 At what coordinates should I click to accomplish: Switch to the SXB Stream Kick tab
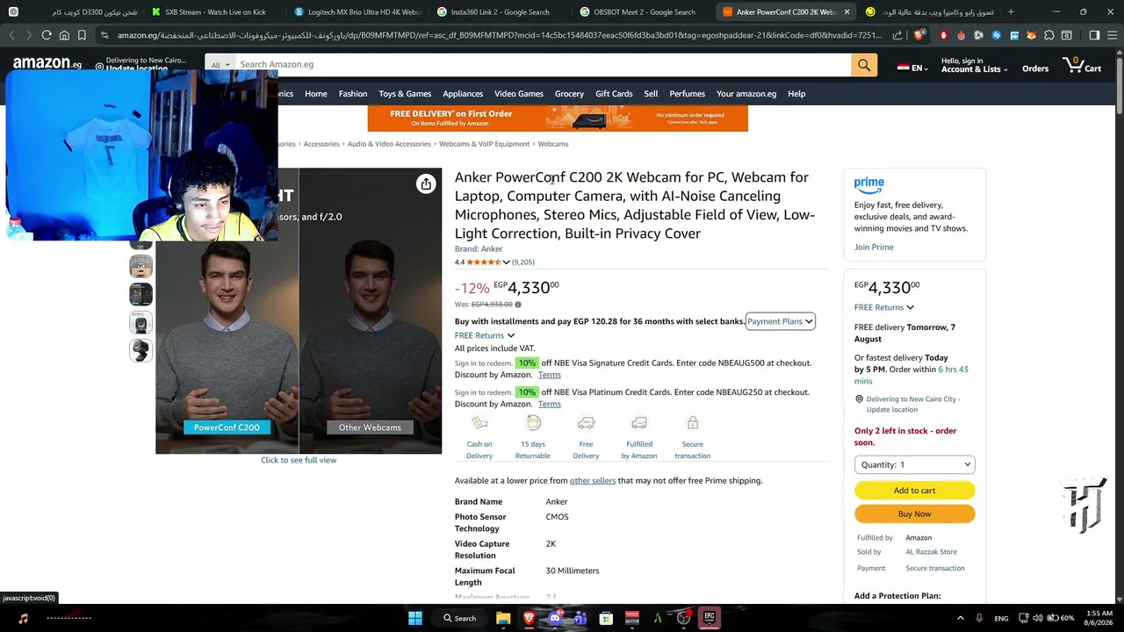(x=215, y=12)
